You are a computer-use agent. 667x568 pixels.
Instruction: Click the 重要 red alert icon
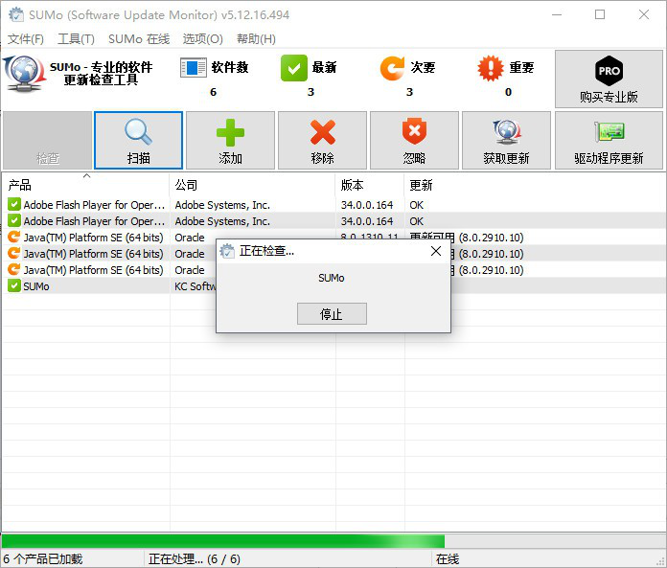(x=491, y=68)
